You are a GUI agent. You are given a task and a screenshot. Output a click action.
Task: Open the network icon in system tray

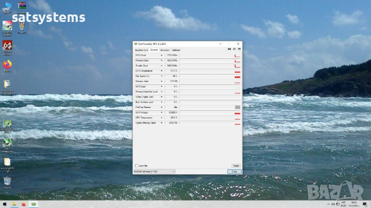click(x=338, y=204)
